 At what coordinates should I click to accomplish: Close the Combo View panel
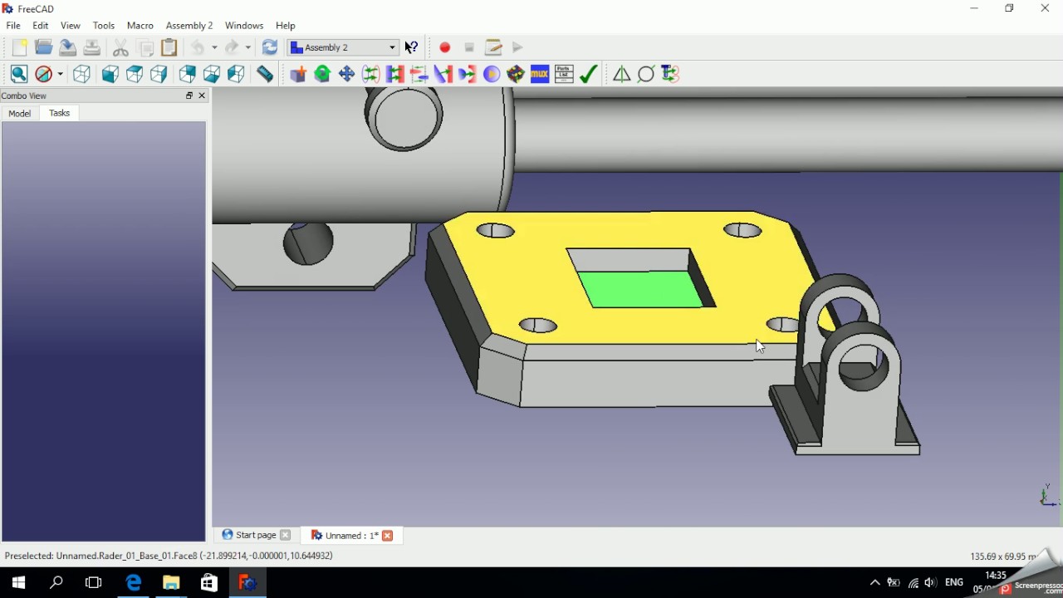coord(202,96)
